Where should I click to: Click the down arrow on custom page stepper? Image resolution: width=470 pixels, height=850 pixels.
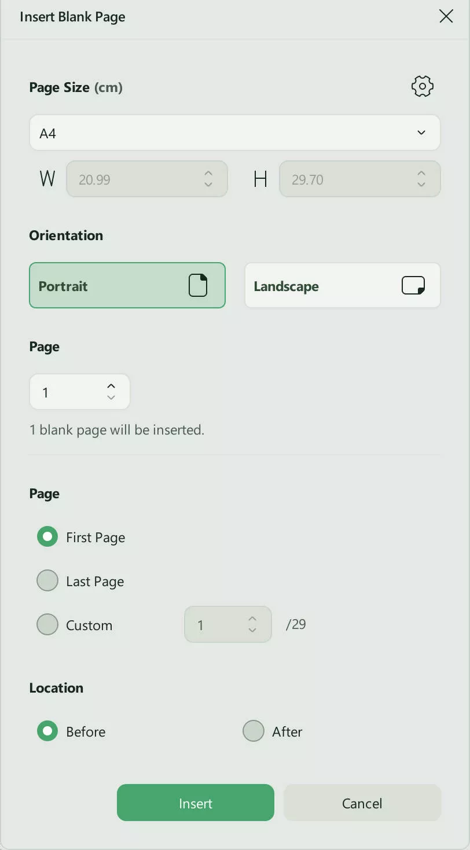point(252,630)
